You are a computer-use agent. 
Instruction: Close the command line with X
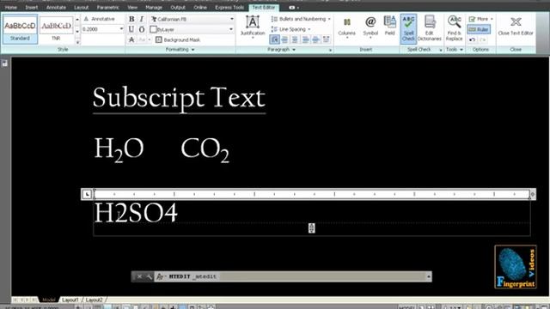139,276
